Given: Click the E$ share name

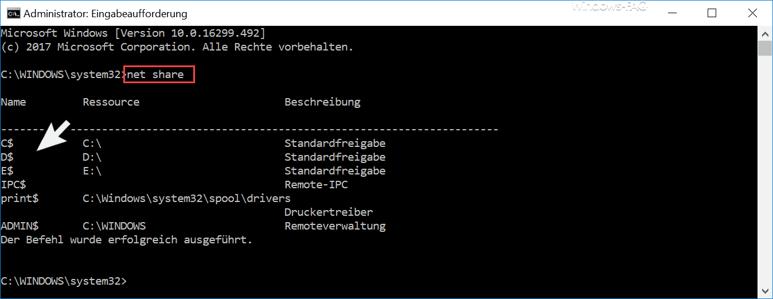Looking at the screenshot, I should click(7, 171).
